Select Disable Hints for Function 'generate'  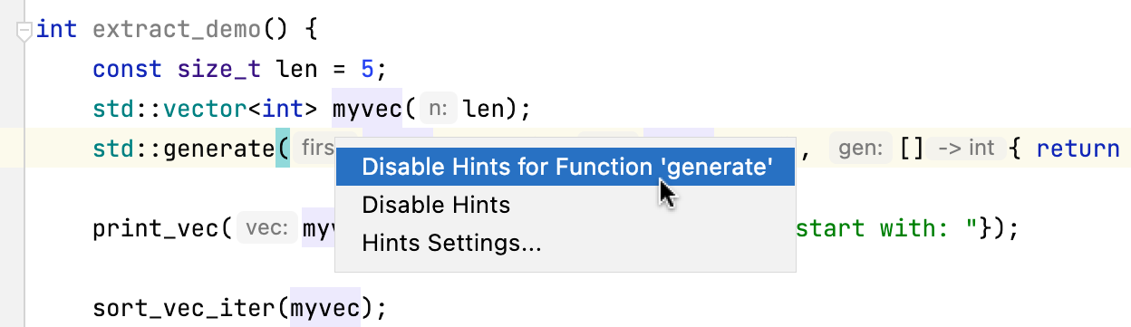[565, 168]
